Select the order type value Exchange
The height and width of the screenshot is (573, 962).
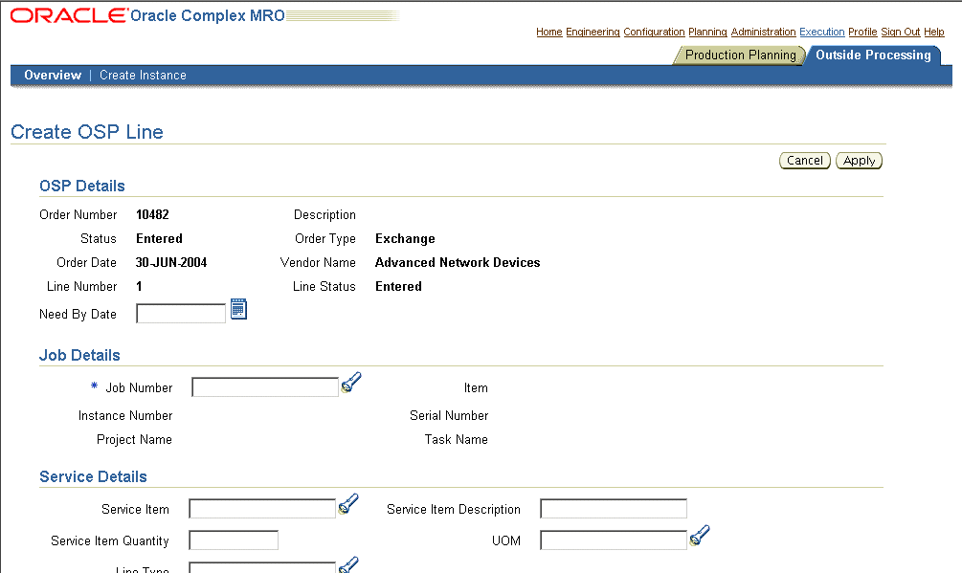(405, 239)
